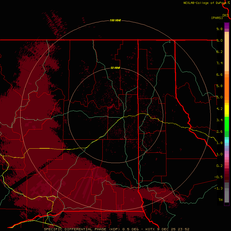Click the 0.2 value on color scale
Viewport: 231px width, 231px height.
point(219,166)
